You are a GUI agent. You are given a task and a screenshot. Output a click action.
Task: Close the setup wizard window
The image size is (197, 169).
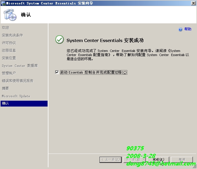[x=193, y=3]
